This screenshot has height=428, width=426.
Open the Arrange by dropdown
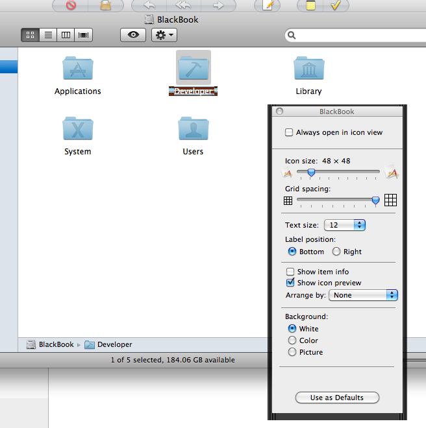363,295
